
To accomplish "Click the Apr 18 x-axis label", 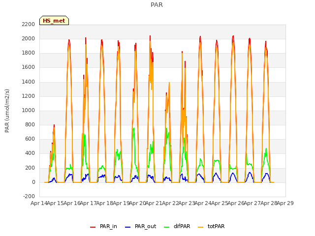I will click(105, 203).
